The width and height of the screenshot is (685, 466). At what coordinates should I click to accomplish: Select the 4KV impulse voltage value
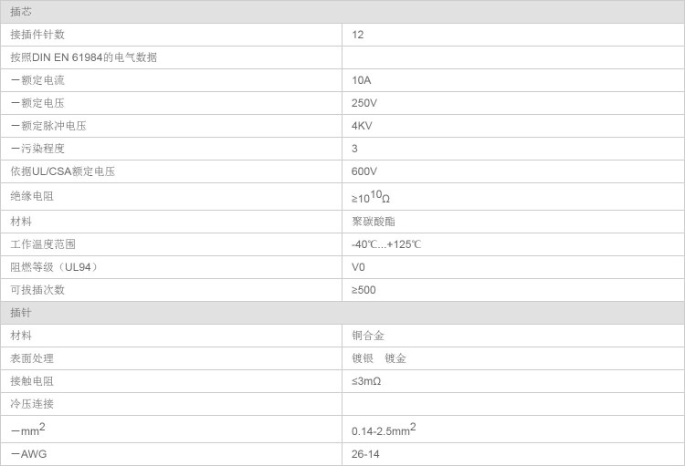pyautogui.click(x=362, y=126)
